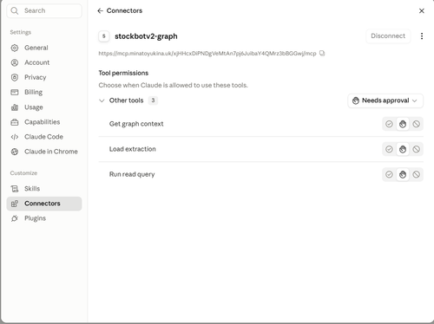434x324 pixels.
Task: Block the Run read query tool
Action: click(416, 174)
